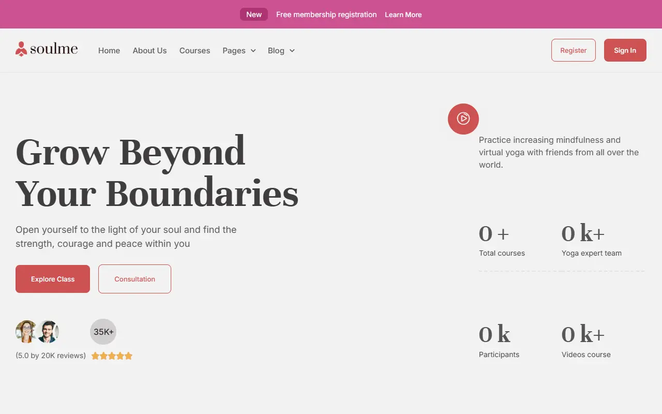662x414 pixels.
Task: Click the Free membership registration text
Action: coord(326,14)
